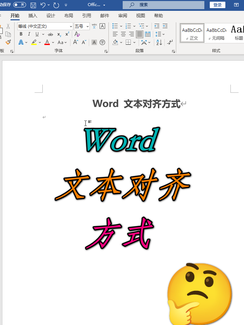
Task: Decrease font size with the A down icon
Action: [84, 42]
